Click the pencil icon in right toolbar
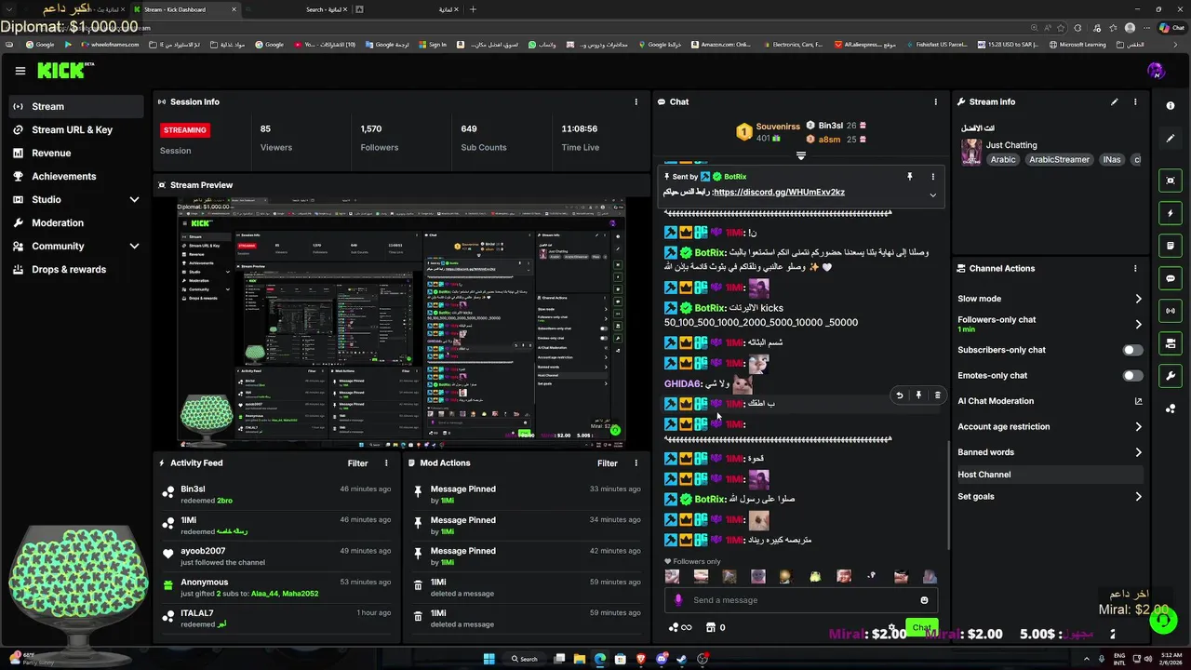The width and height of the screenshot is (1191, 670). click(1171, 139)
